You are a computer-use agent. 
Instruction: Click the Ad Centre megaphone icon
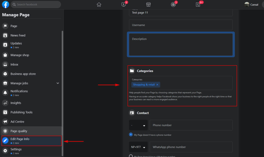pos(5,122)
